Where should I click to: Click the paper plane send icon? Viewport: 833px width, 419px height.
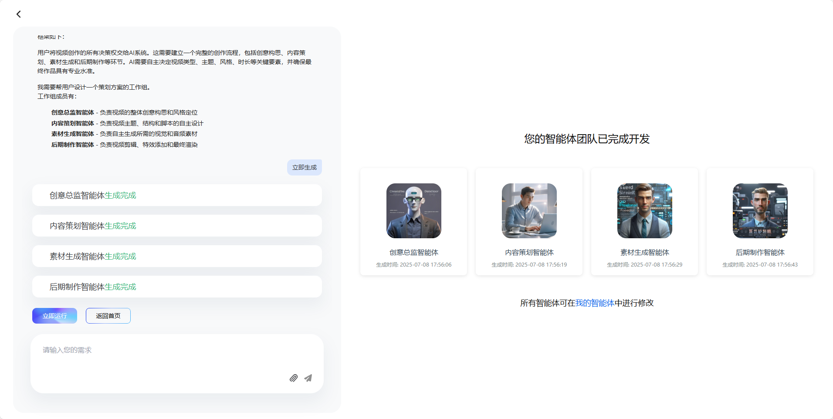308,378
